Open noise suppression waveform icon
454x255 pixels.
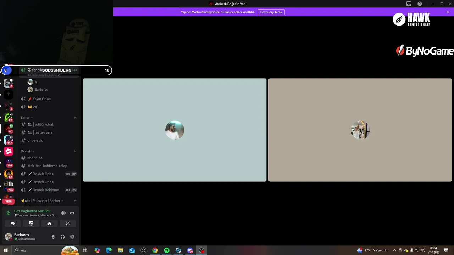63,213
